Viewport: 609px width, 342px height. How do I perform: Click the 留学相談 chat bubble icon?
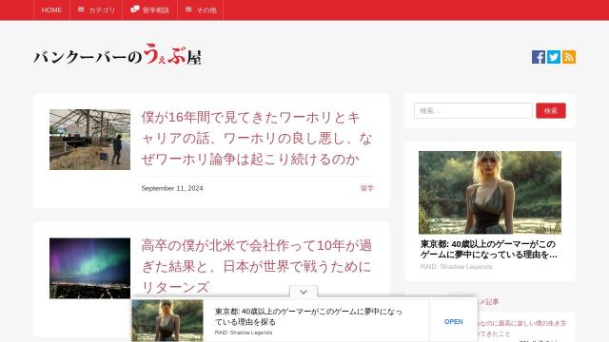(x=135, y=9)
